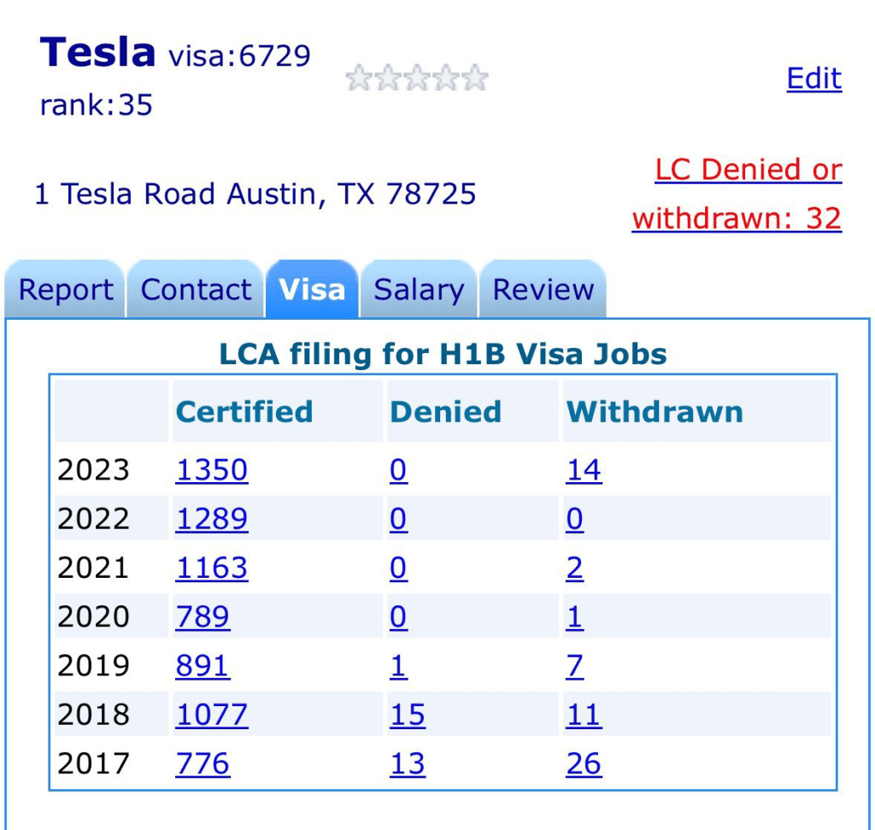Click 2023 withdrawn count 14
The width and height of the screenshot is (875, 830).
[x=584, y=470]
